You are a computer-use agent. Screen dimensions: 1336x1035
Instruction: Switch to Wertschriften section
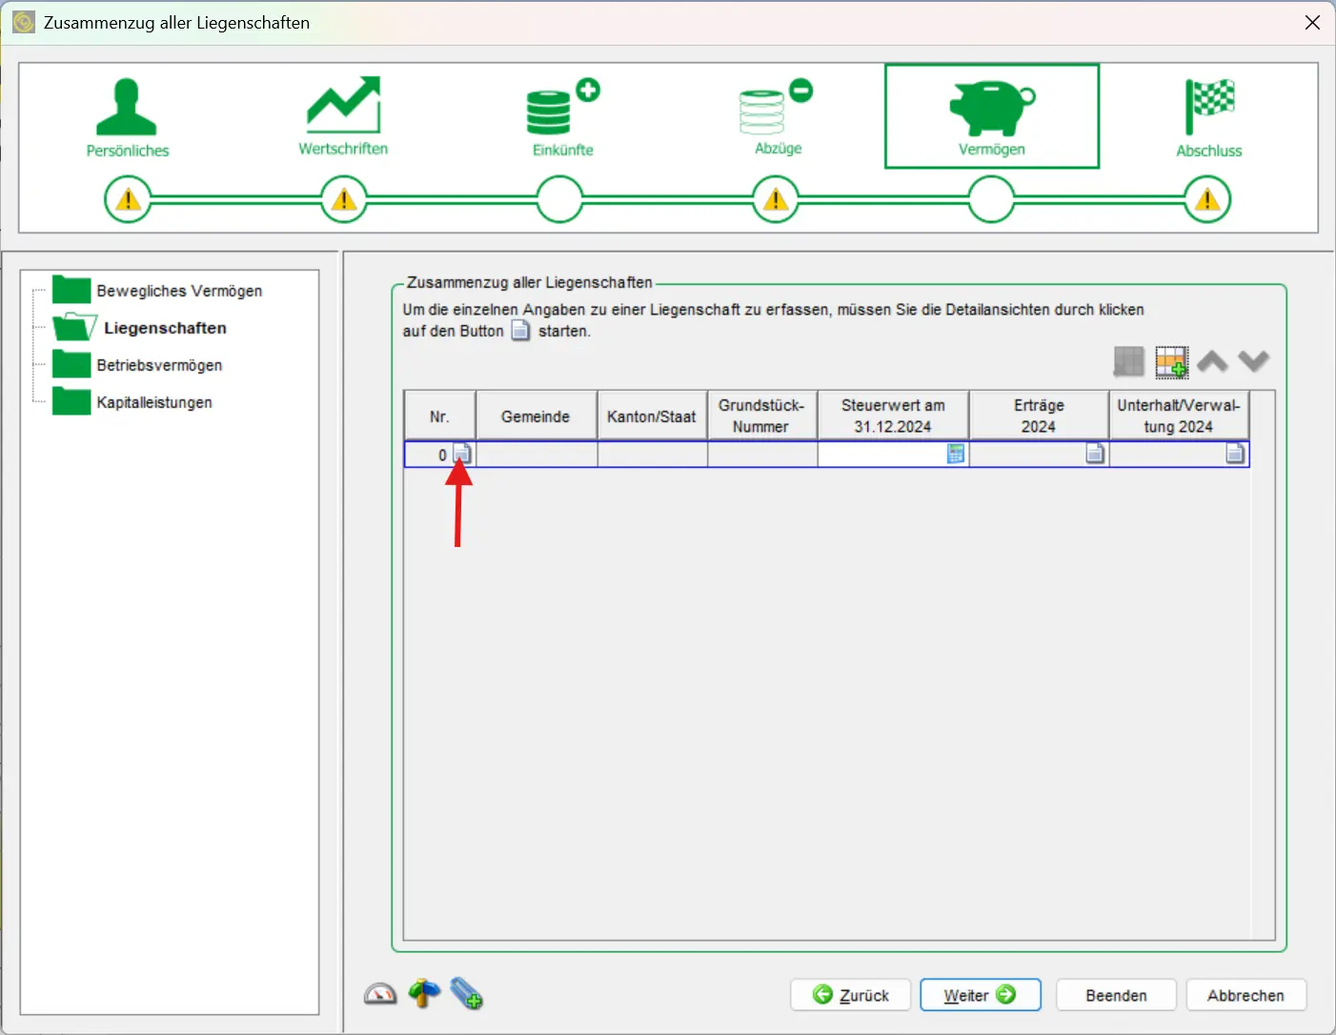point(343,118)
